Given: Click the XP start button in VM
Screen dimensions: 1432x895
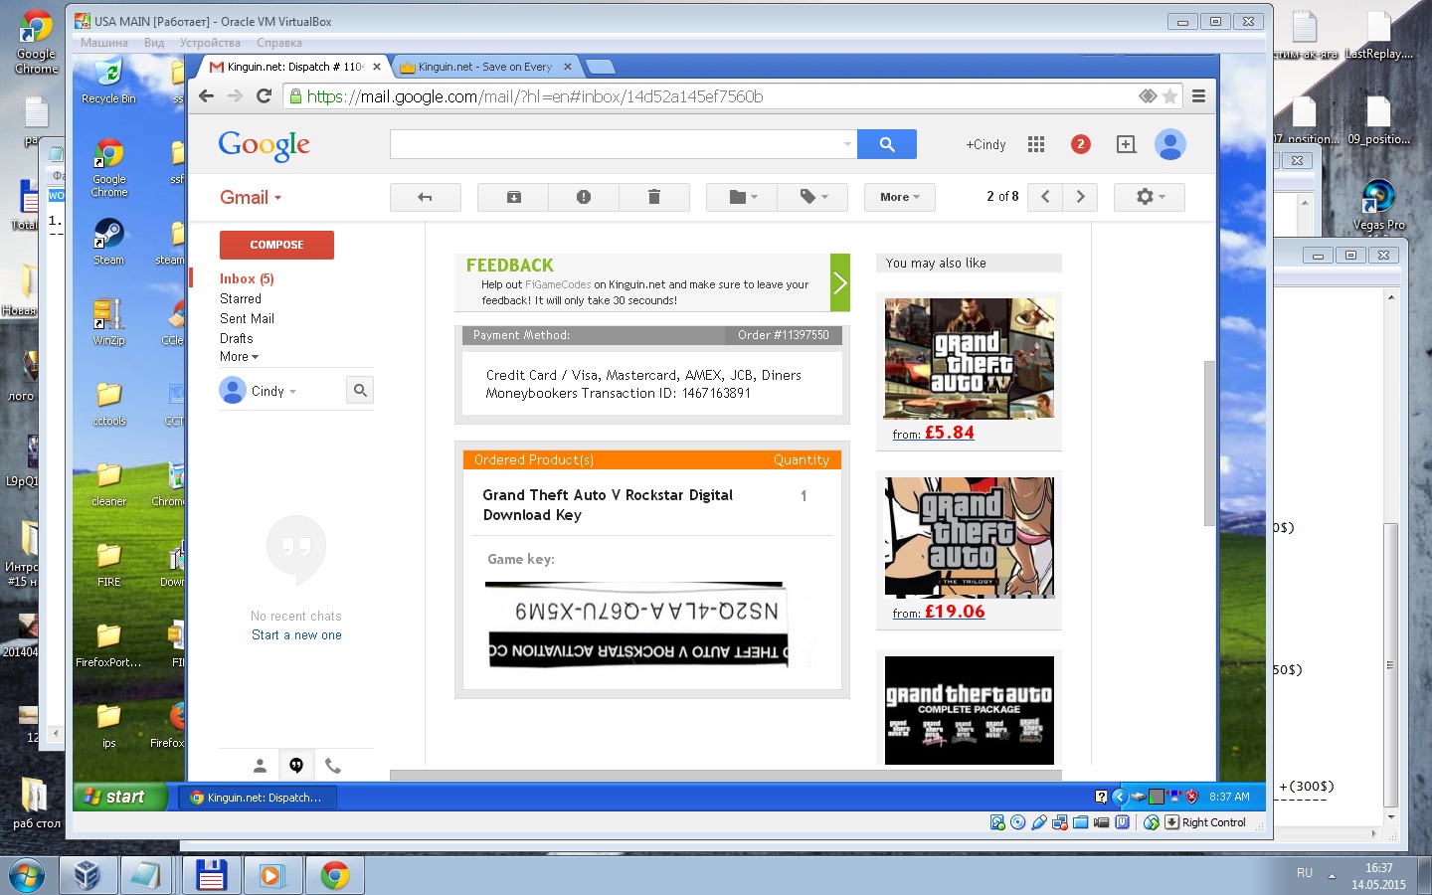Looking at the screenshot, I should tap(120, 797).
